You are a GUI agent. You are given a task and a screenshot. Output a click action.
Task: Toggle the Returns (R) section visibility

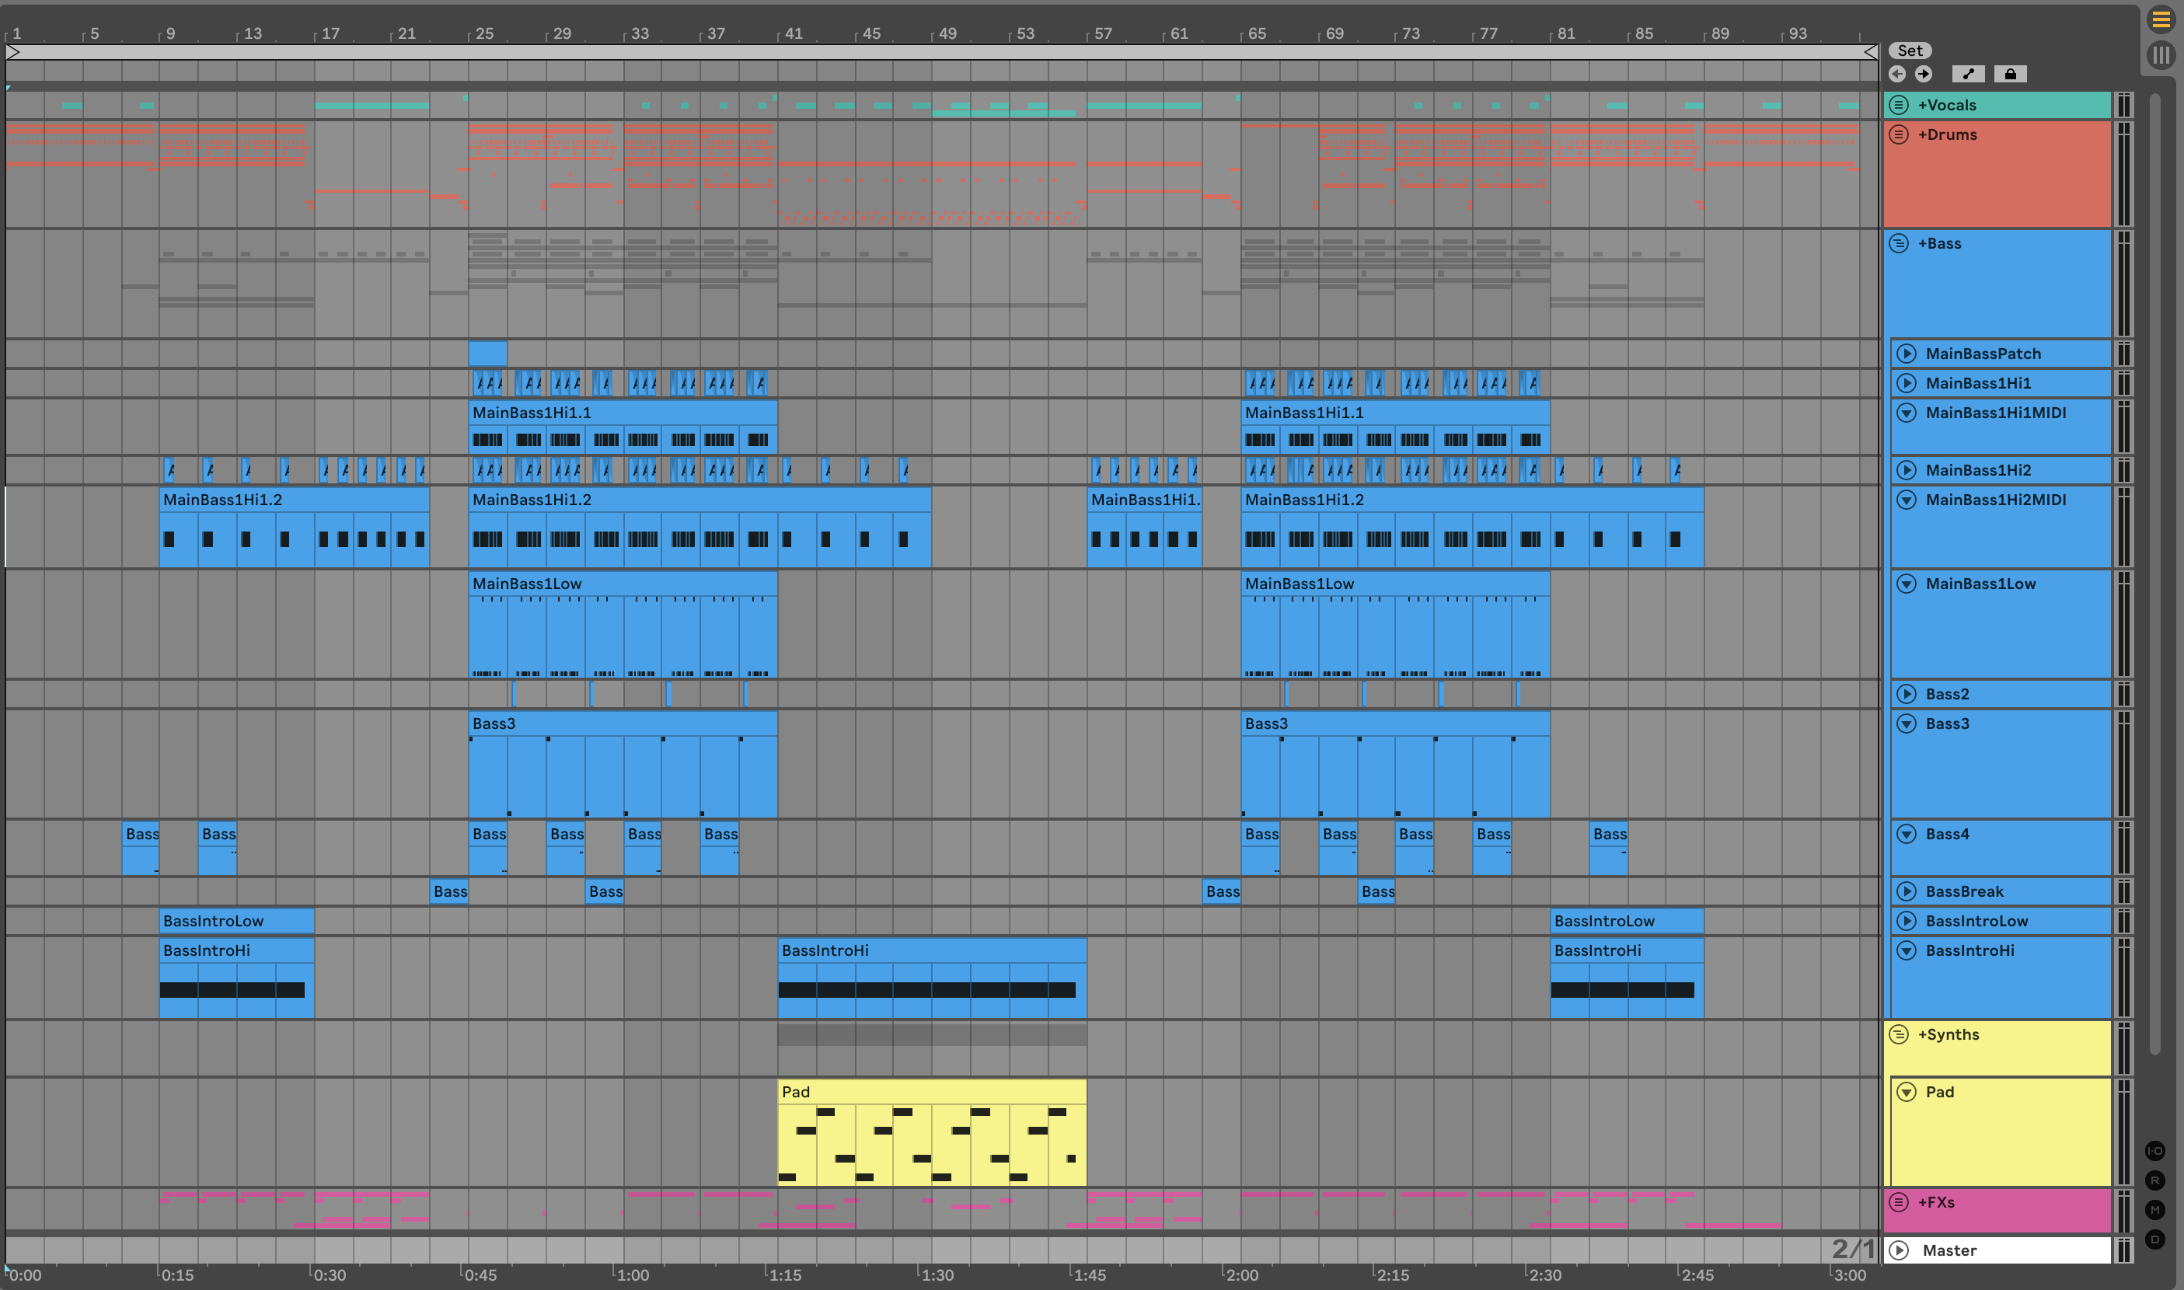pos(2154,1180)
